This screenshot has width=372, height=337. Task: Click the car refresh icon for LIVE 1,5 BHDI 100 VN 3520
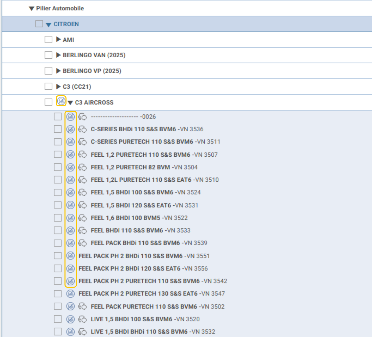coord(82,319)
